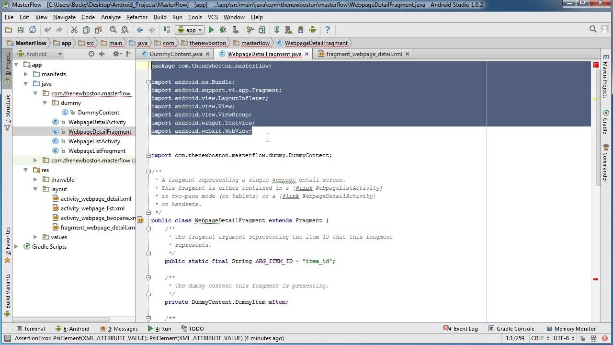
Task: Open Help with the question mark icon
Action: (x=328, y=30)
